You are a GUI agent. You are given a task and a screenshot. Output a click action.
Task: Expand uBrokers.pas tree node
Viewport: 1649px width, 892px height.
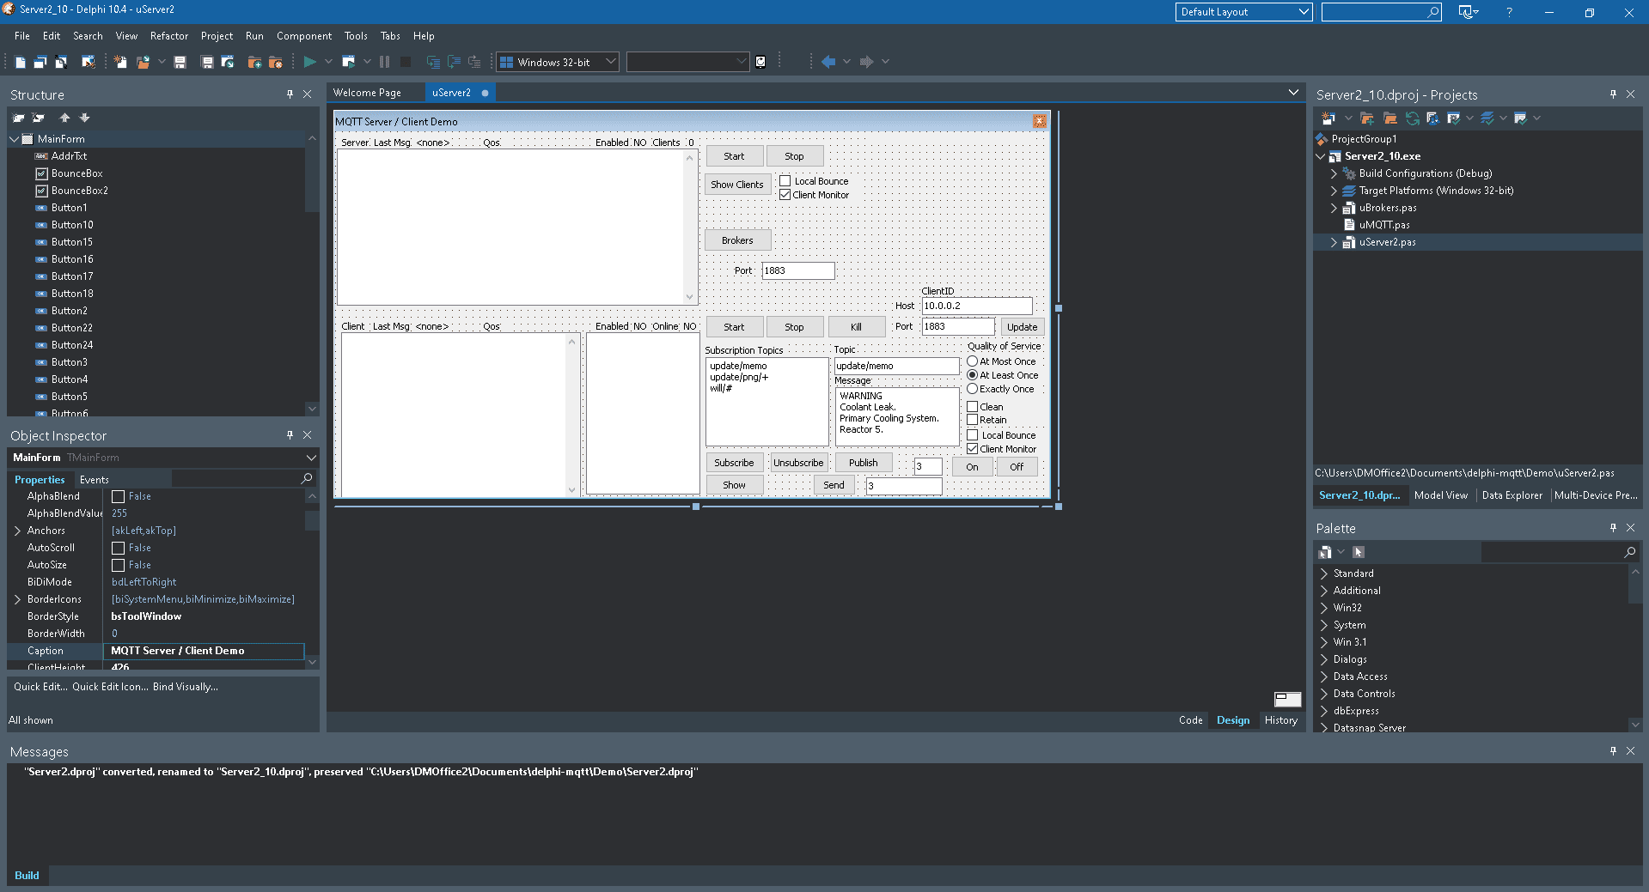click(1334, 208)
